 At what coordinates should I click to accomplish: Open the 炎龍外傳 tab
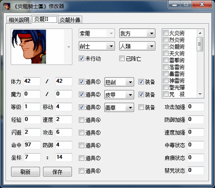click(70, 20)
